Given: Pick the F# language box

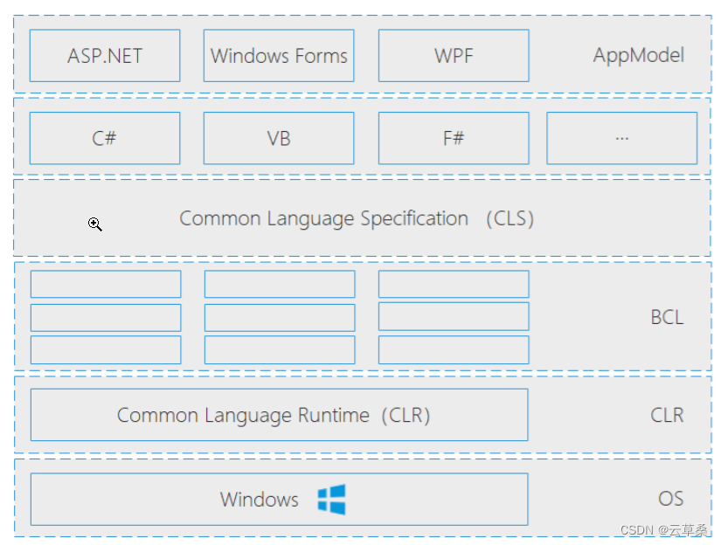Looking at the screenshot, I should tap(454, 138).
